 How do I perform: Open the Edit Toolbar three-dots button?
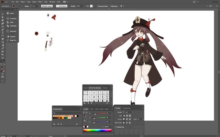pyautogui.click(x=3, y=81)
